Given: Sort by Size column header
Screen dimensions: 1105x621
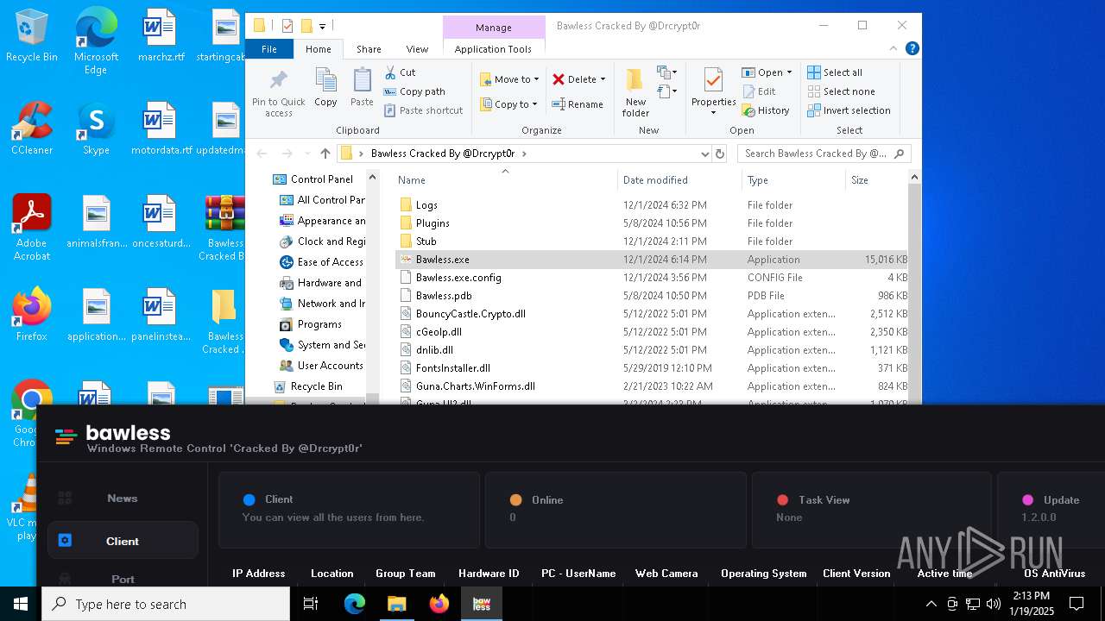Looking at the screenshot, I should tap(860, 180).
